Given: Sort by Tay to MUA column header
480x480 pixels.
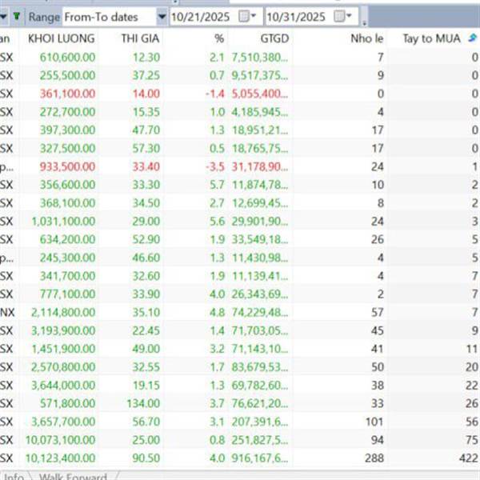Looking at the screenshot, I should coord(431,38).
